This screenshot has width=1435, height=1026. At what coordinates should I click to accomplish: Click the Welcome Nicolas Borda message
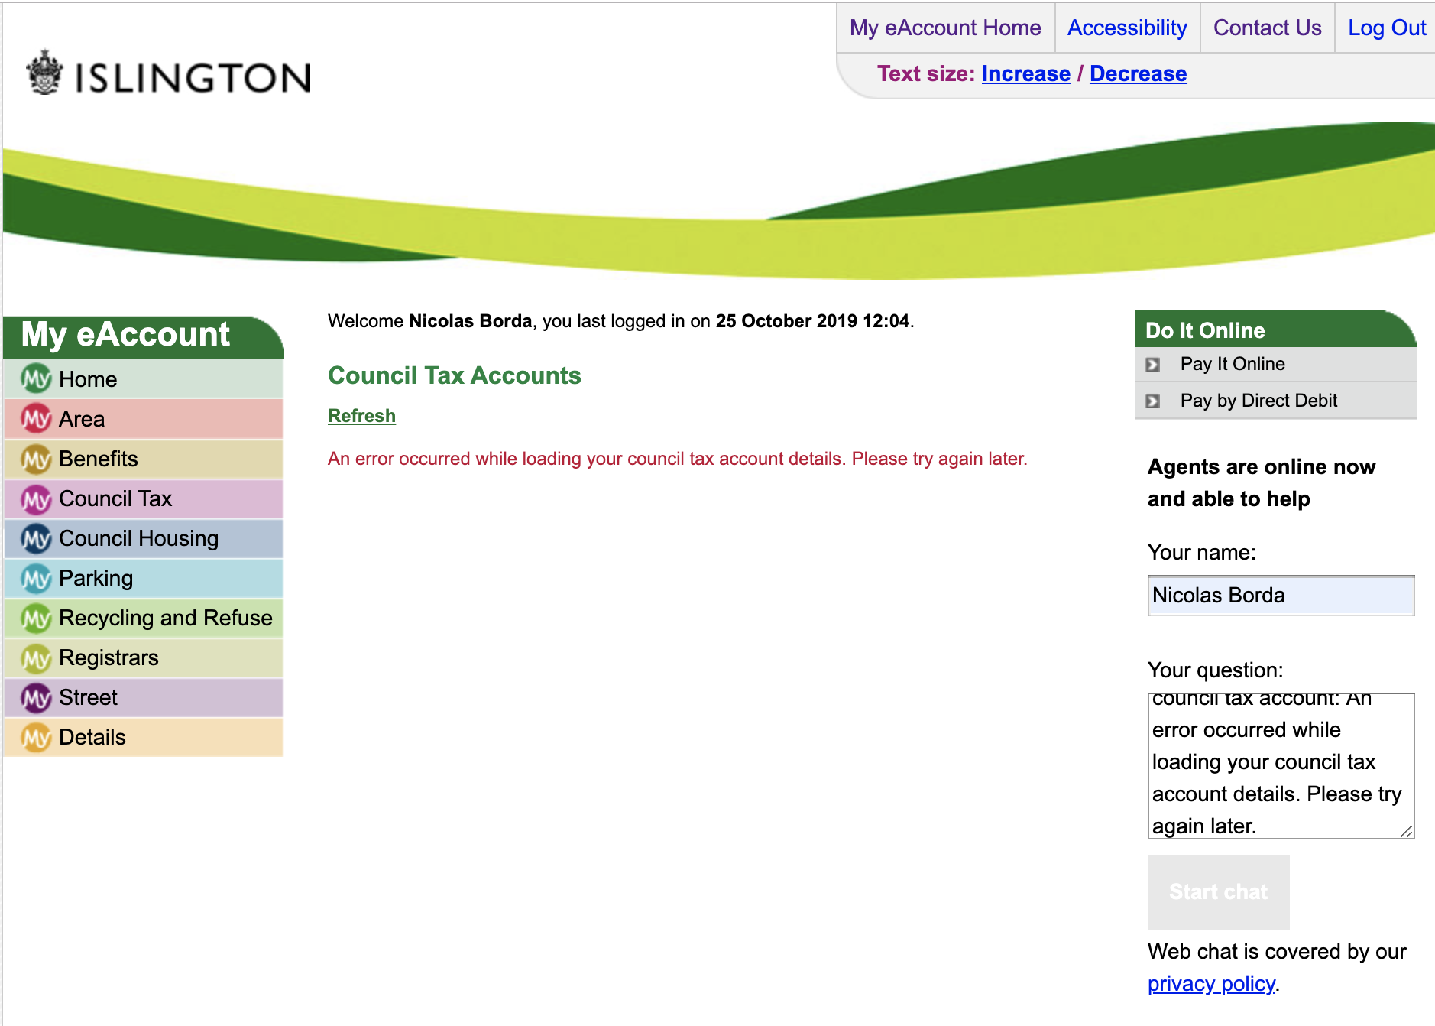tap(620, 321)
